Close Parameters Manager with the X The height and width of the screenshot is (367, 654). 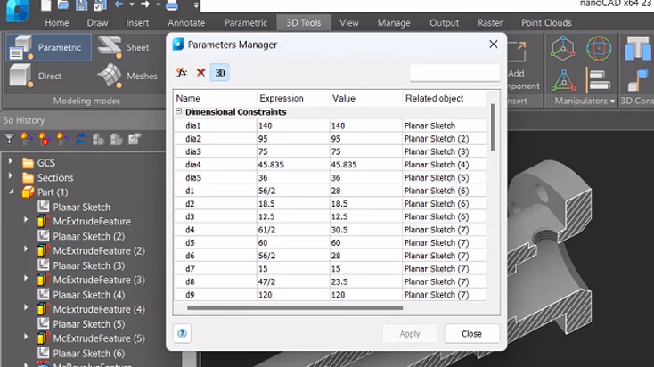[x=494, y=45]
